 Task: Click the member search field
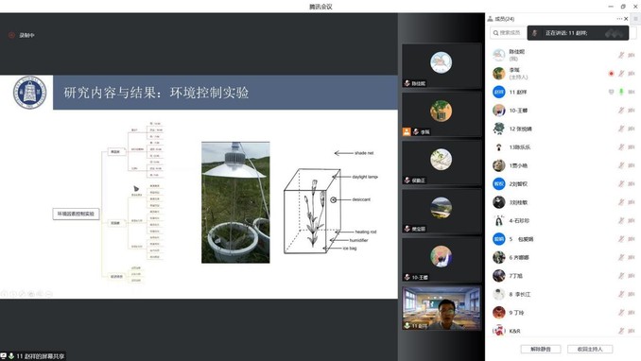508,33
